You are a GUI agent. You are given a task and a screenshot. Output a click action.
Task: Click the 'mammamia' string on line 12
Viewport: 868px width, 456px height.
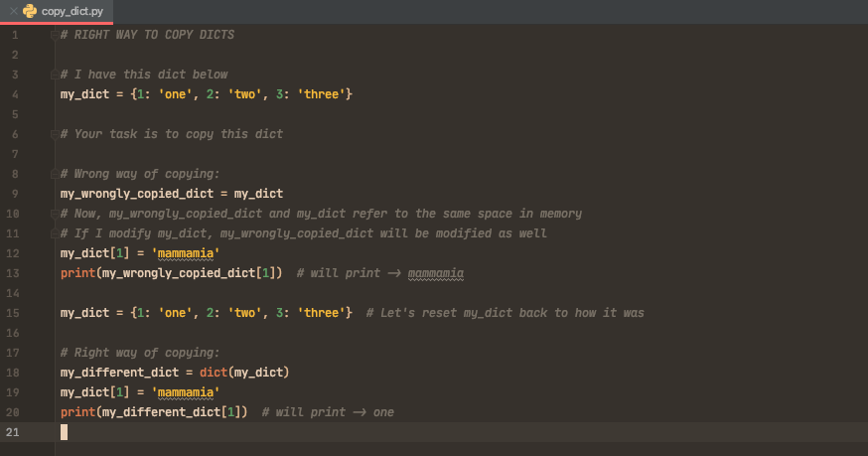[x=186, y=253]
